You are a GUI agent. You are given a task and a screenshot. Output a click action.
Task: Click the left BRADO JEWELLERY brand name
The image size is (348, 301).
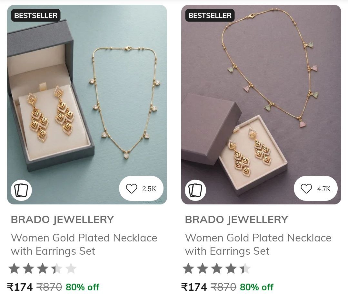tap(62, 220)
